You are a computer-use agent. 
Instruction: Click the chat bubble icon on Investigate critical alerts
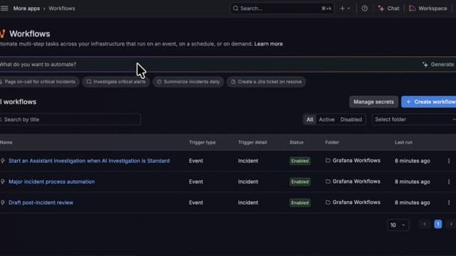click(89, 82)
